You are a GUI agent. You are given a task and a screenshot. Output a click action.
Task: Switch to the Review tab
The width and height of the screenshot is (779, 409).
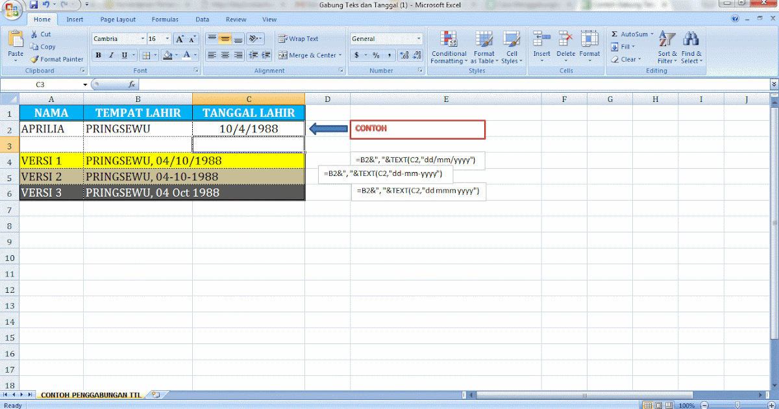[236, 19]
